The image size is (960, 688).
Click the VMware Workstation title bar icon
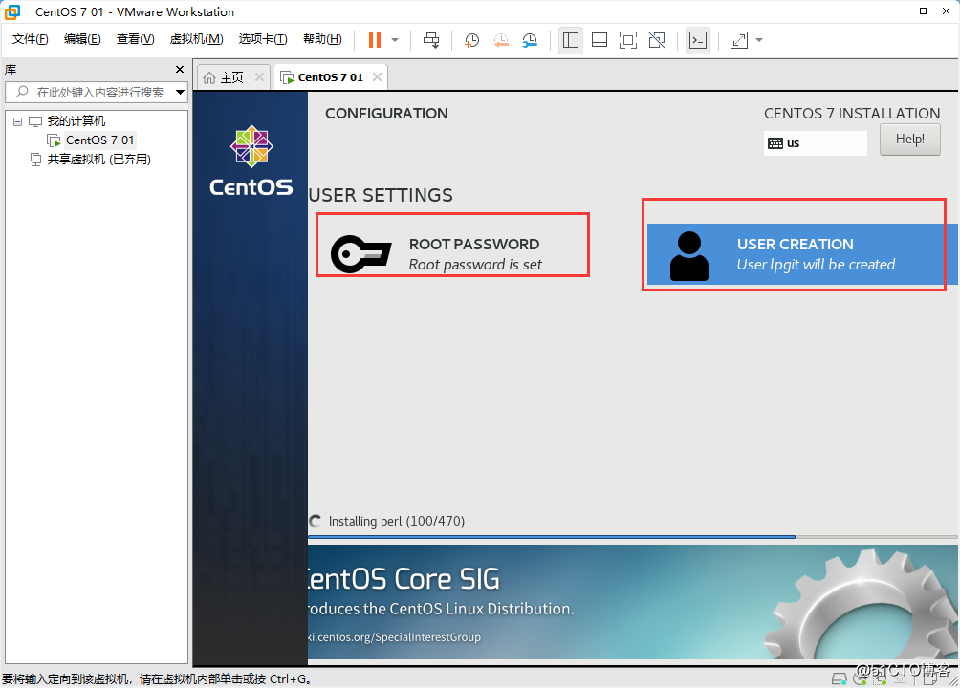pyautogui.click(x=12, y=11)
